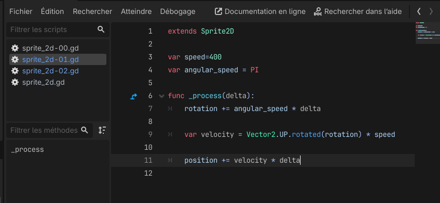
Task: Click the code minimap
Action: coord(428,33)
